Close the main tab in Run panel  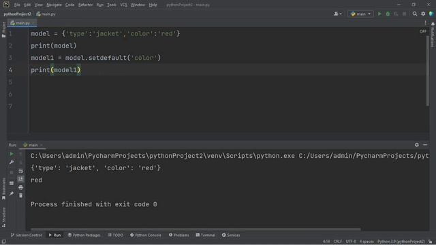[42, 145]
